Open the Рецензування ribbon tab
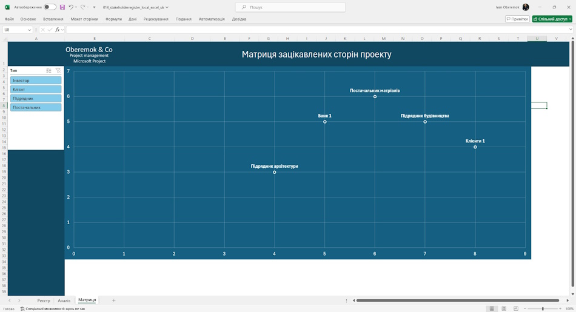 coord(156,19)
